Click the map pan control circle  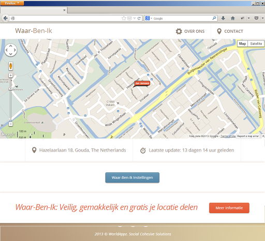[x=11, y=50]
